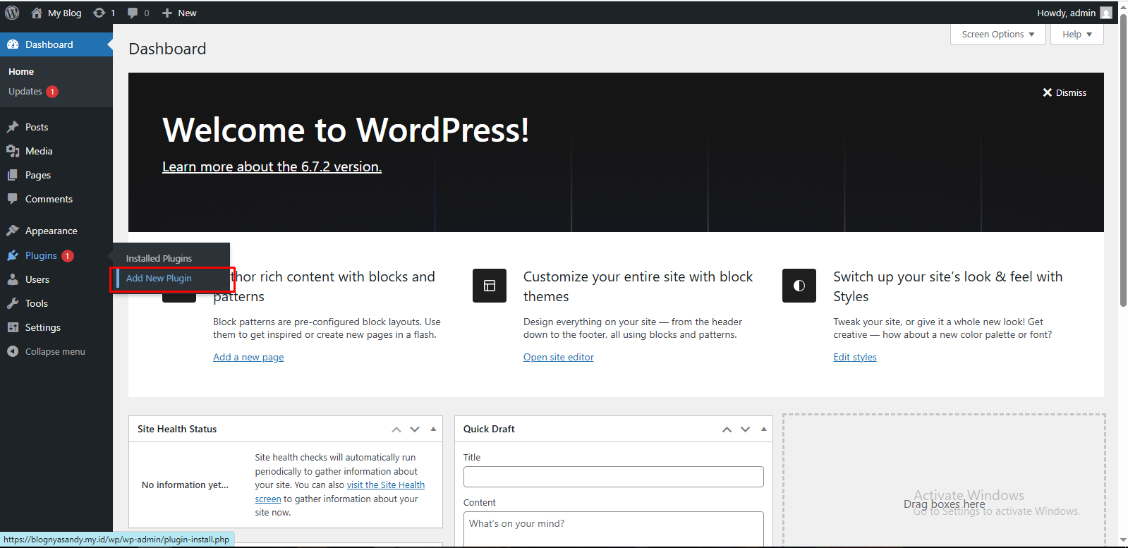Click the Dashboard page heading

pyautogui.click(x=167, y=49)
